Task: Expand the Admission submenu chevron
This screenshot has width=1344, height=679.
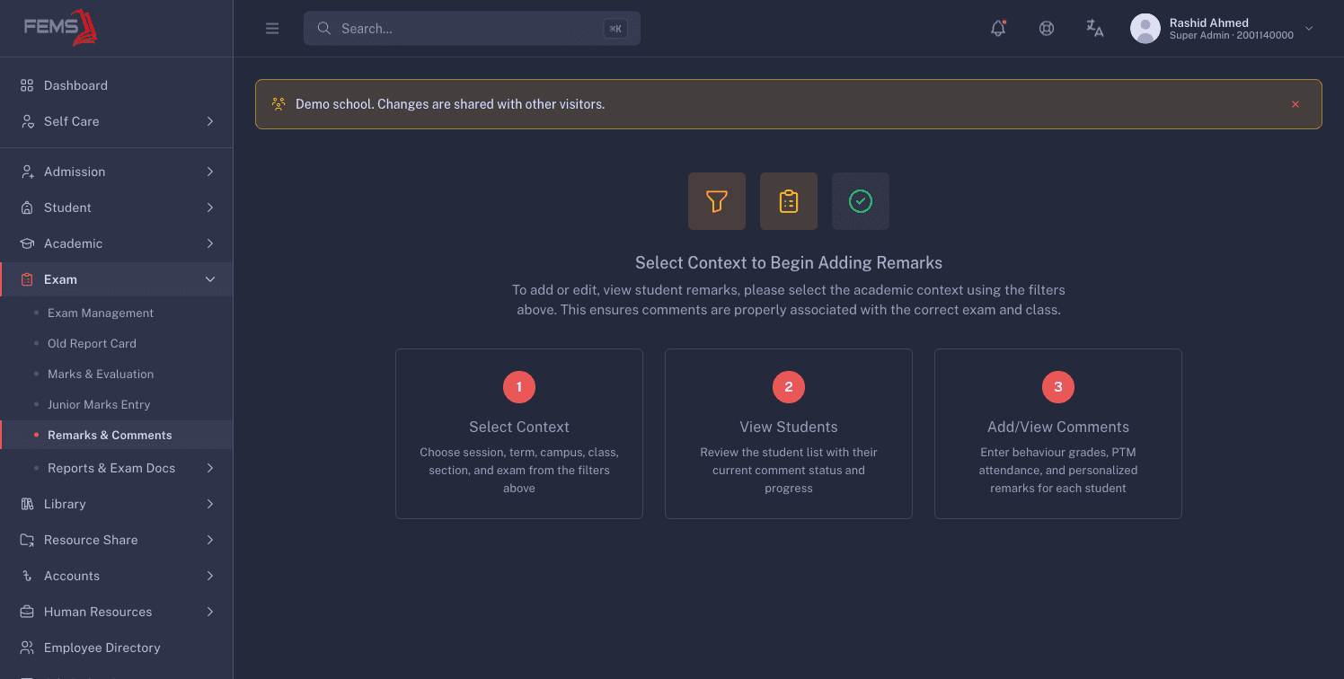Action: (210, 172)
